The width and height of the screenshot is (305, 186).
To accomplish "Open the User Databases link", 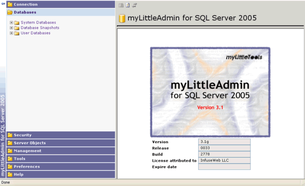I will [x=36, y=33].
